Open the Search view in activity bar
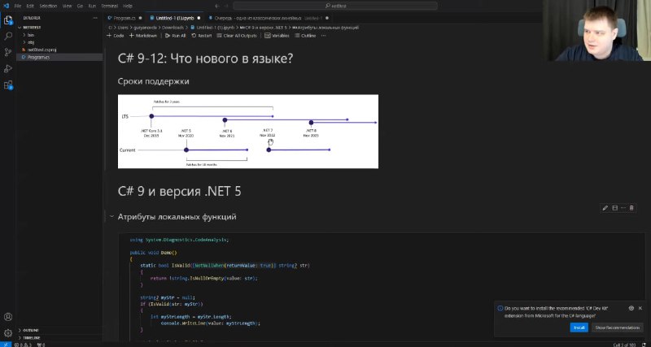651x347 pixels. pos(8,36)
